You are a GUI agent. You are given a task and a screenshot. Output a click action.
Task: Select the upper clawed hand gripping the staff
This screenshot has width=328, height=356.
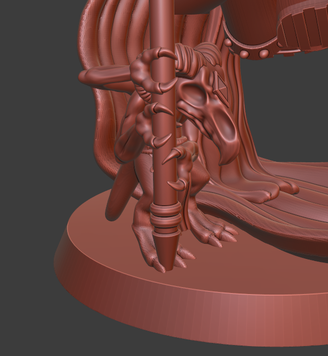153,71
